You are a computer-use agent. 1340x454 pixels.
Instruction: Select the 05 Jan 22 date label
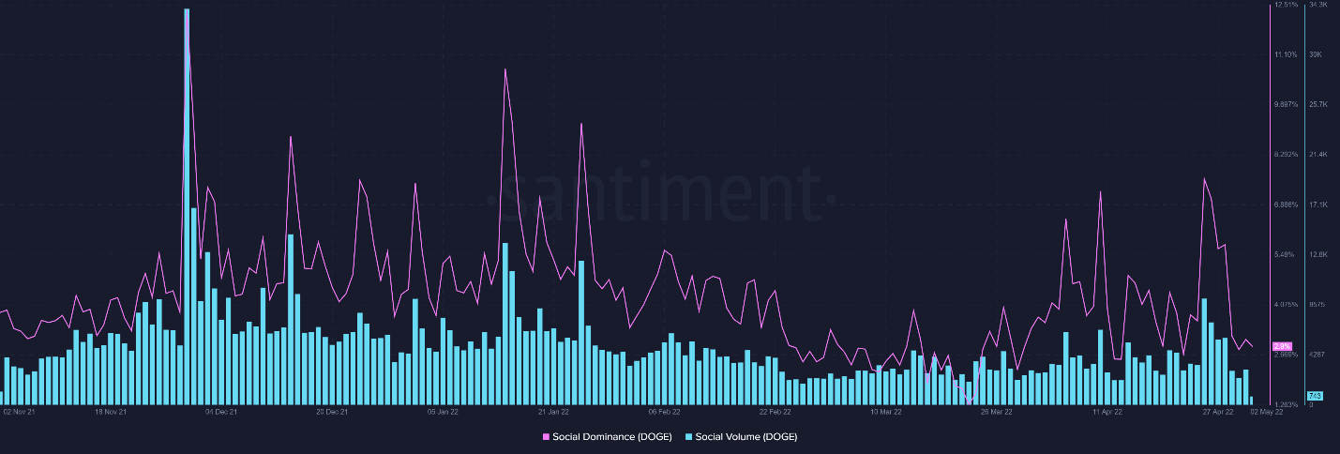coord(443,411)
